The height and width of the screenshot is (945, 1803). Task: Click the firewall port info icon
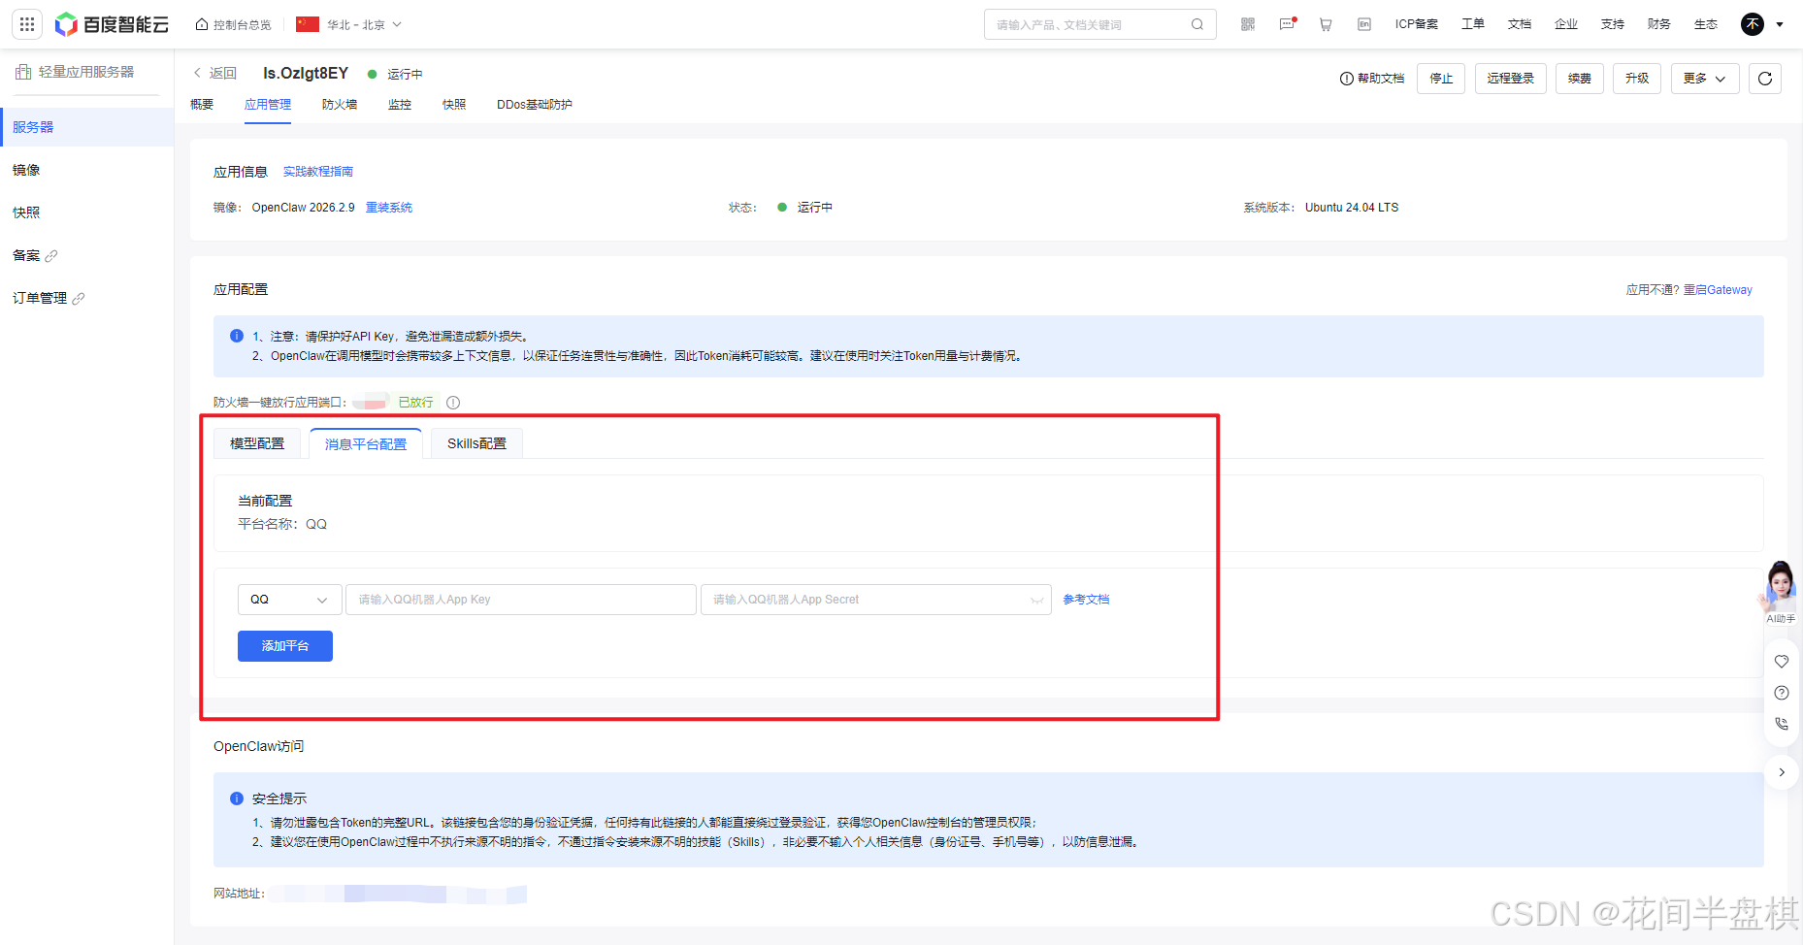[x=453, y=403]
